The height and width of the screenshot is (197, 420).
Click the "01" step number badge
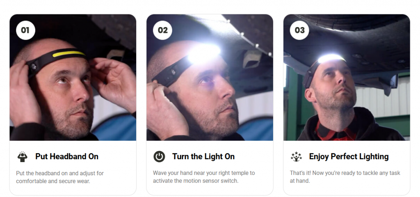click(25, 30)
